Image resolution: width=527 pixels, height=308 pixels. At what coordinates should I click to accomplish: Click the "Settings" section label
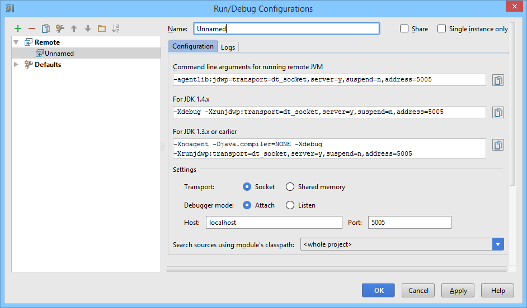click(x=185, y=170)
